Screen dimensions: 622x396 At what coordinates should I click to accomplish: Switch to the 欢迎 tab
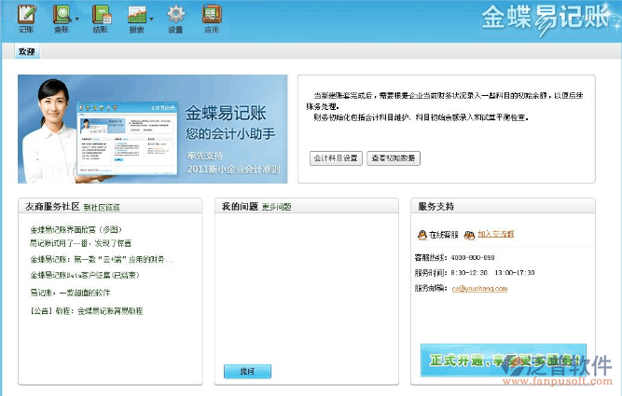pyautogui.click(x=27, y=52)
